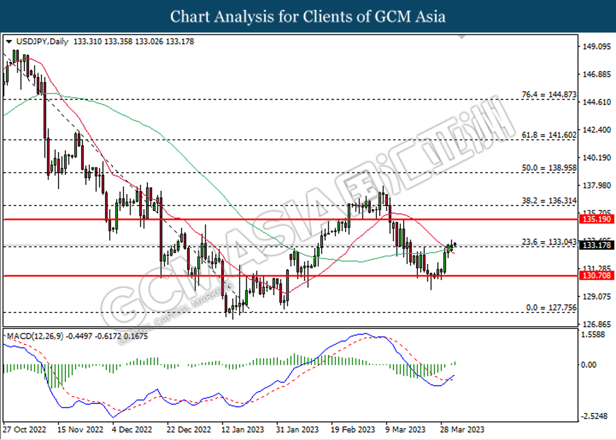
Task: Click the 140.190 price axis value
Action: (597, 158)
